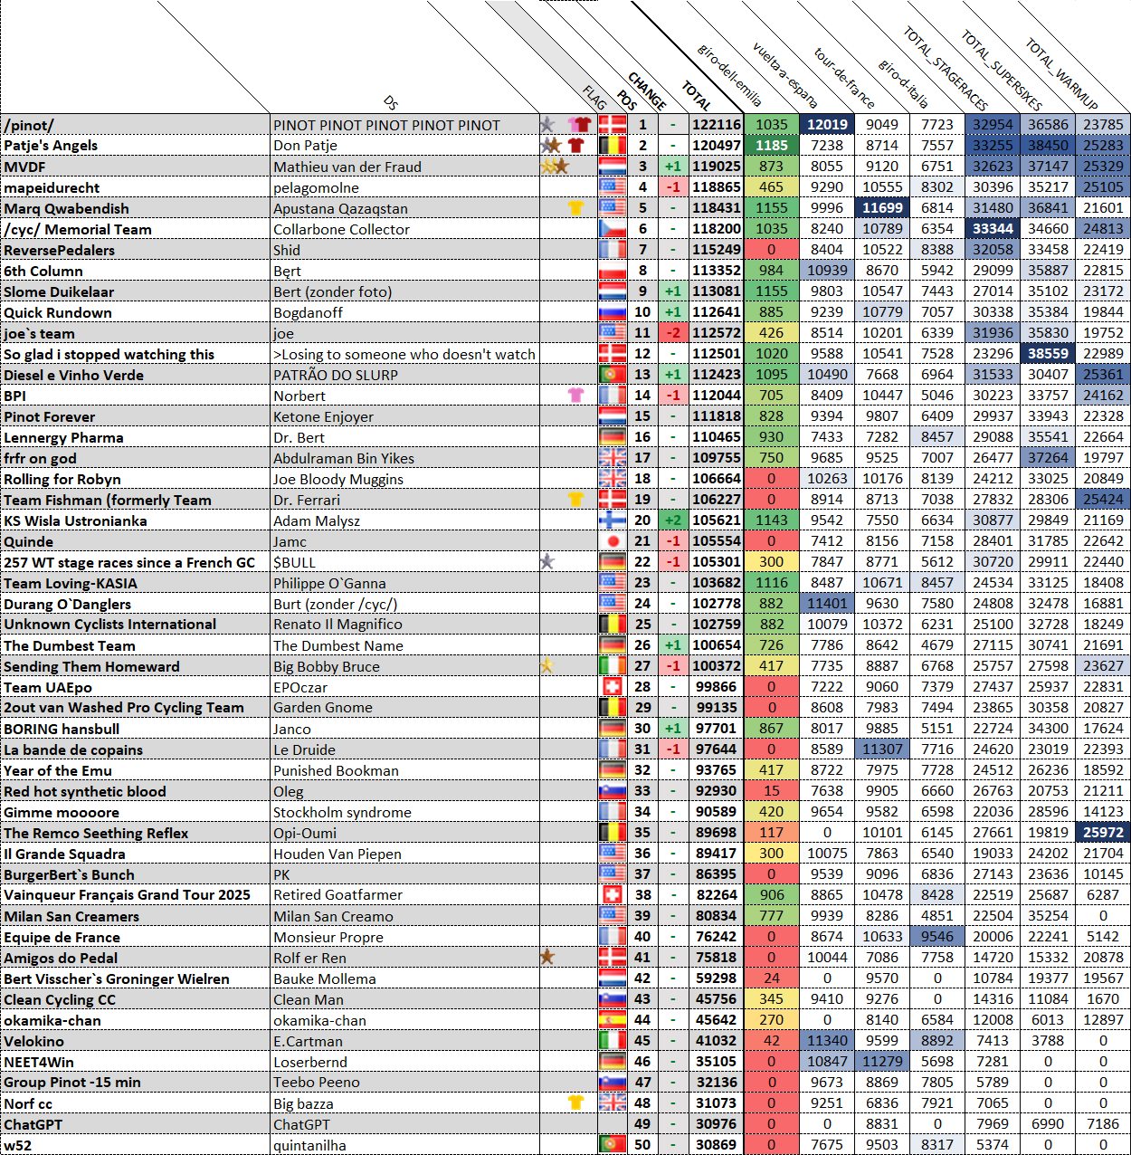1131x1155 pixels.
Task: Click the pink jersey icon in BPI row
Action: (575, 395)
